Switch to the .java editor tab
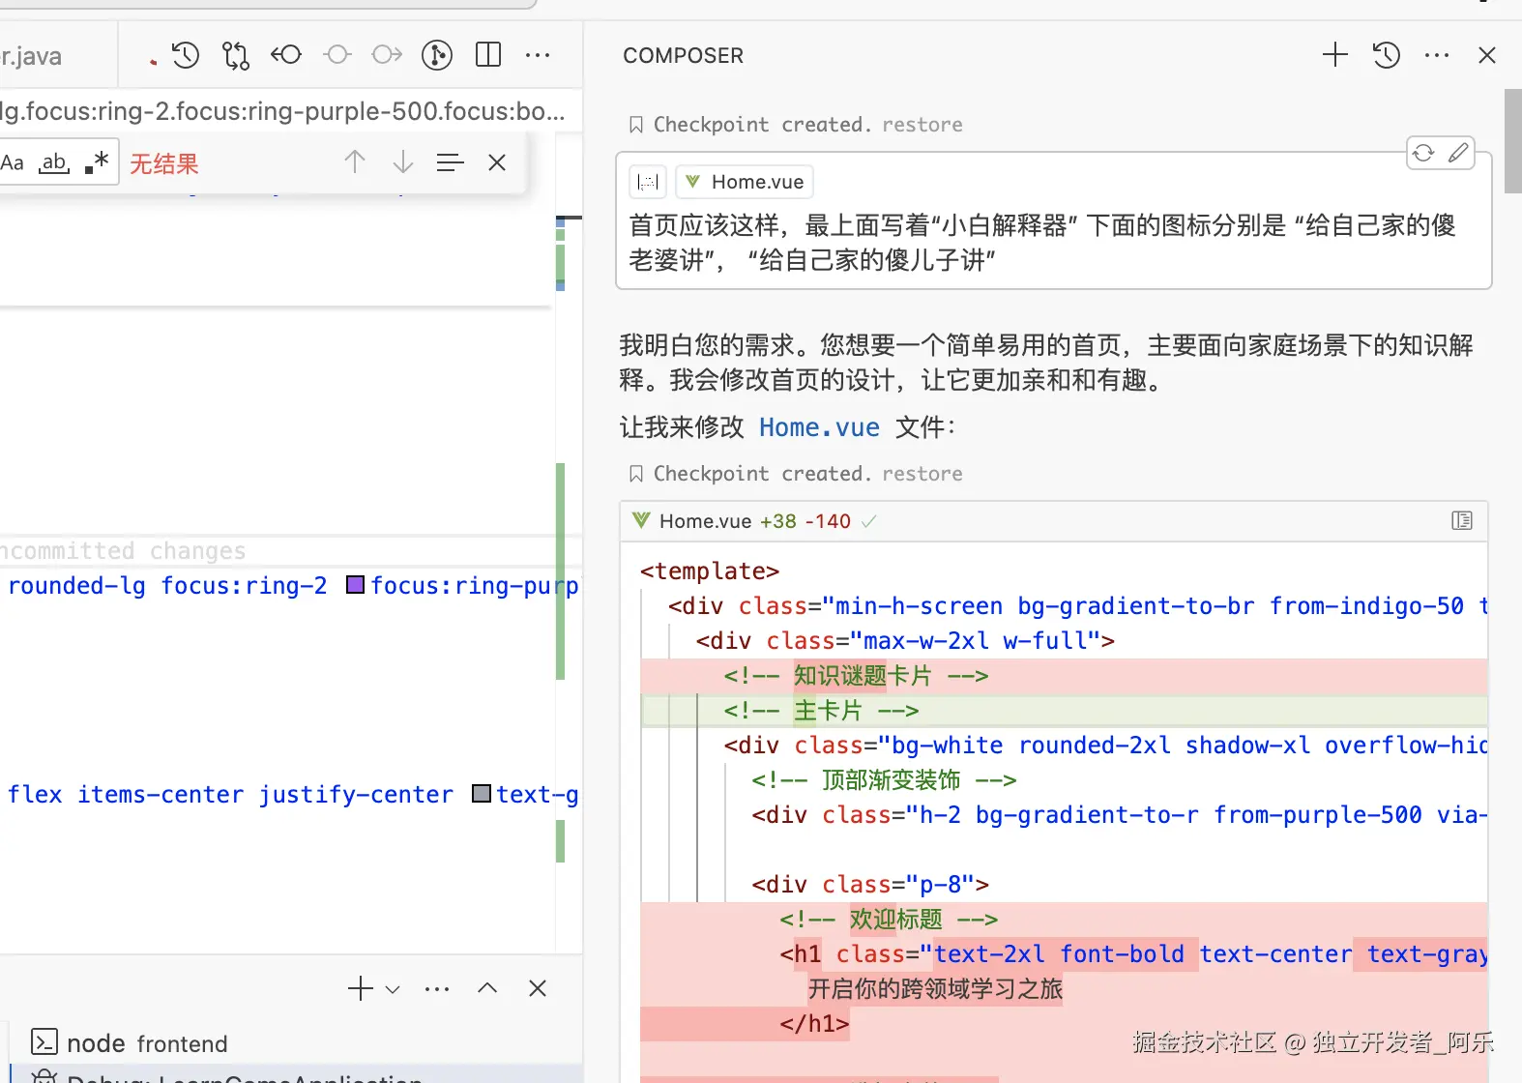 pos(31,56)
